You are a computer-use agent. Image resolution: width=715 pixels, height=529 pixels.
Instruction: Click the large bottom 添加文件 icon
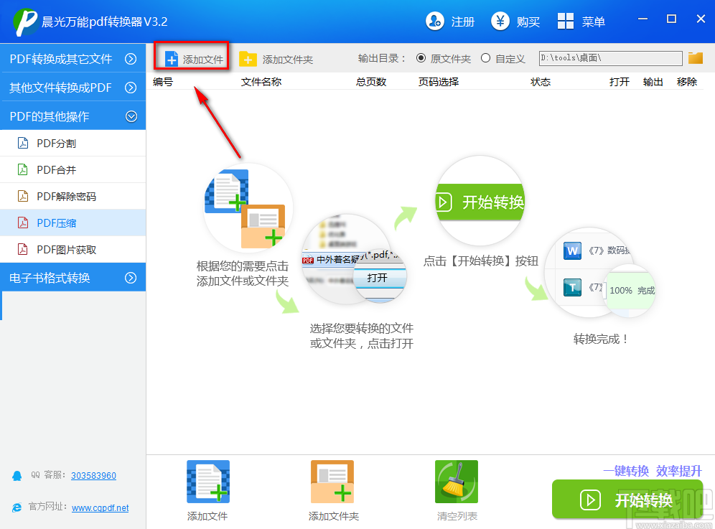(208, 482)
